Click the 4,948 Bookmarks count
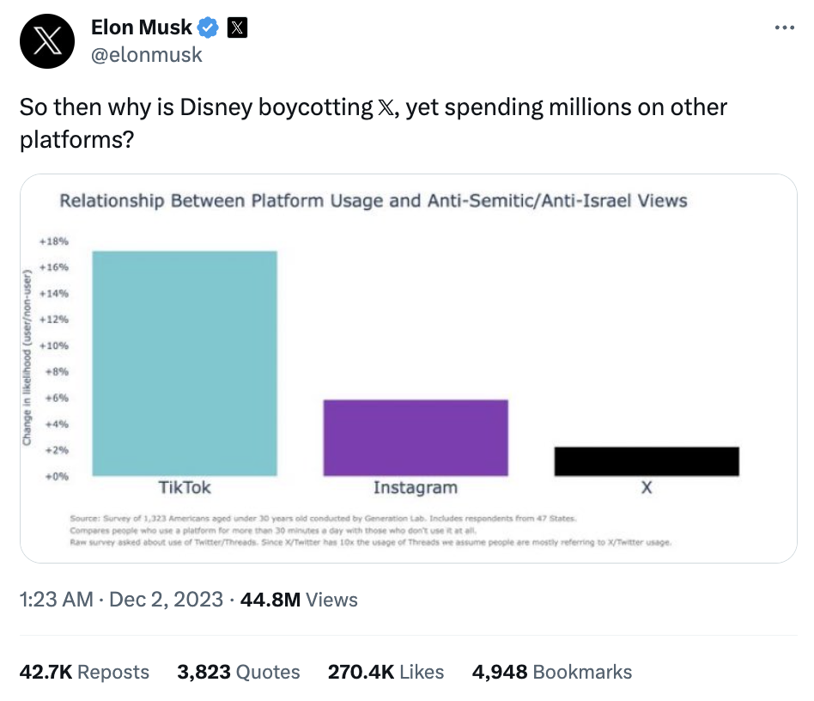The width and height of the screenshot is (814, 701). [551, 672]
